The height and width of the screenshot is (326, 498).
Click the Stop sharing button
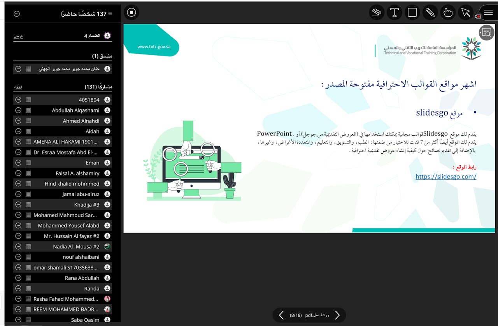[x=132, y=12]
